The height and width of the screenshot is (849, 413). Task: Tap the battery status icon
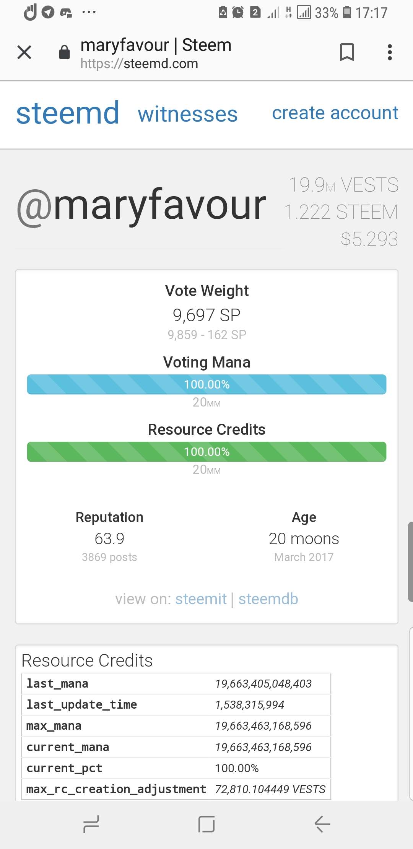tap(347, 13)
